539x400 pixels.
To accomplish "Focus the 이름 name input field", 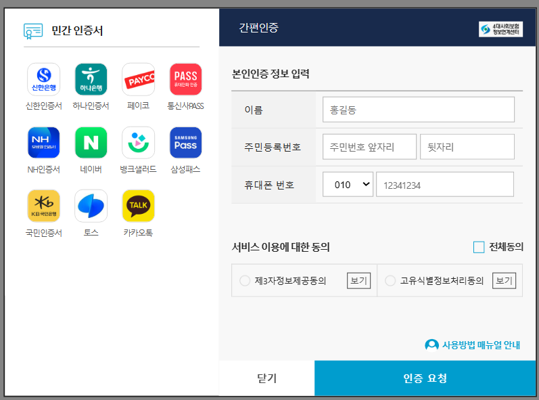I will click(419, 110).
